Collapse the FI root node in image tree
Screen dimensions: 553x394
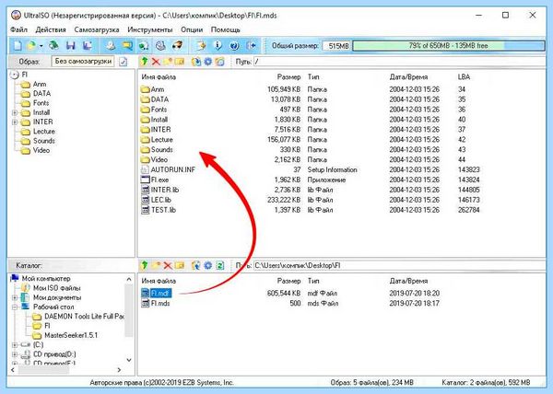[15, 75]
